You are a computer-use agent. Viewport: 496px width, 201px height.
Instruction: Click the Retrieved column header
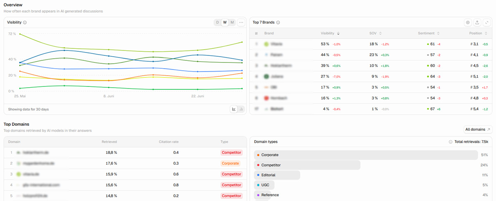point(110,142)
